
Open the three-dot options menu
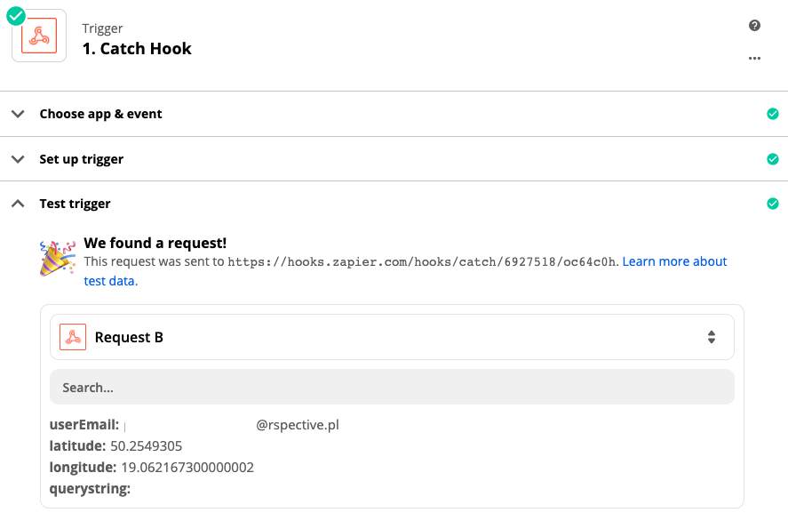tap(754, 58)
